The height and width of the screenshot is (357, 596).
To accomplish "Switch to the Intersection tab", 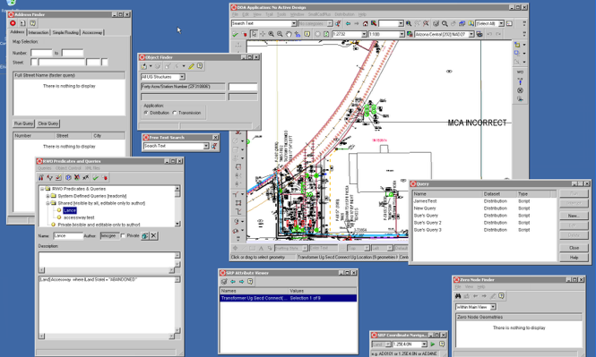I will [x=39, y=32].
